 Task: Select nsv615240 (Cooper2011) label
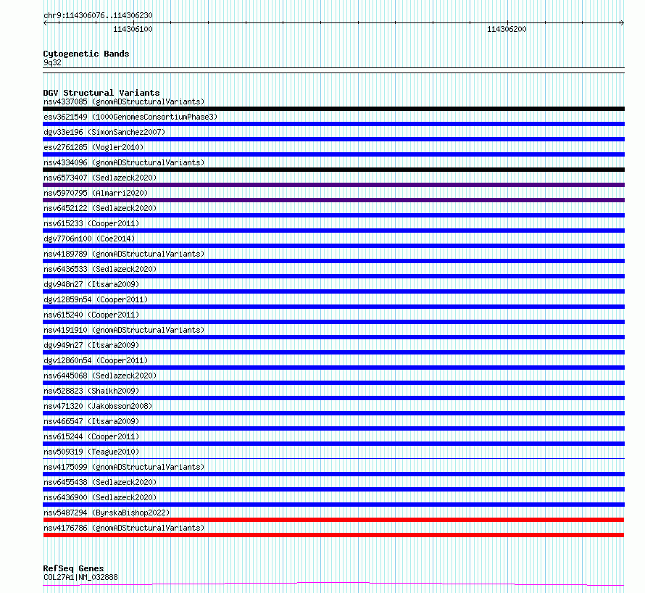(91, 315)
